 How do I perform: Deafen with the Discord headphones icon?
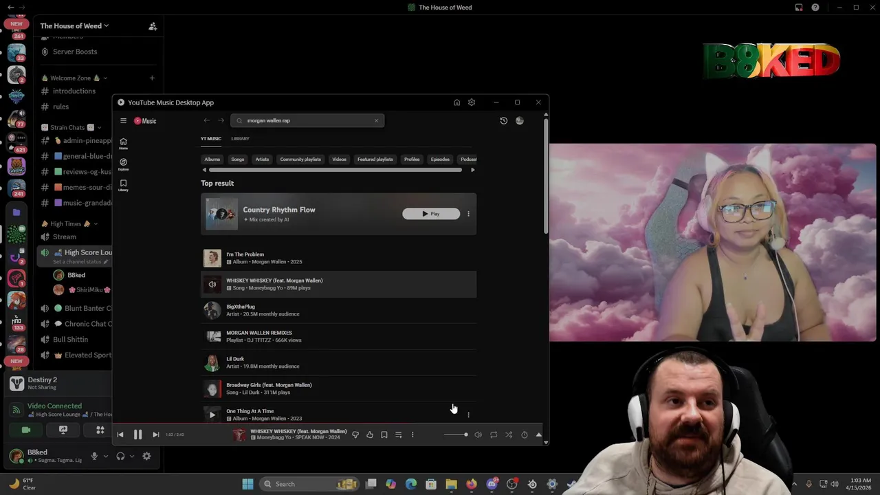click(x=120, y=456)
